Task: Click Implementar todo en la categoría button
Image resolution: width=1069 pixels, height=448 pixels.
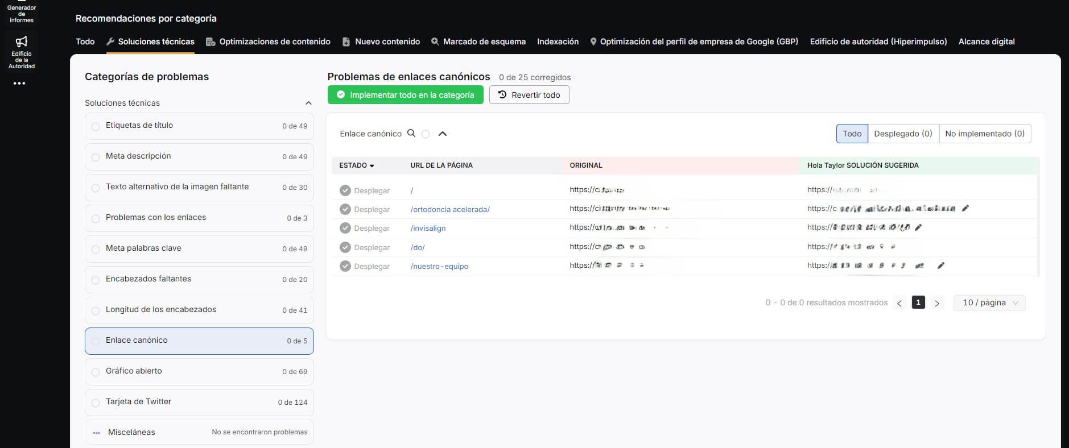Action: click(405, 95)
